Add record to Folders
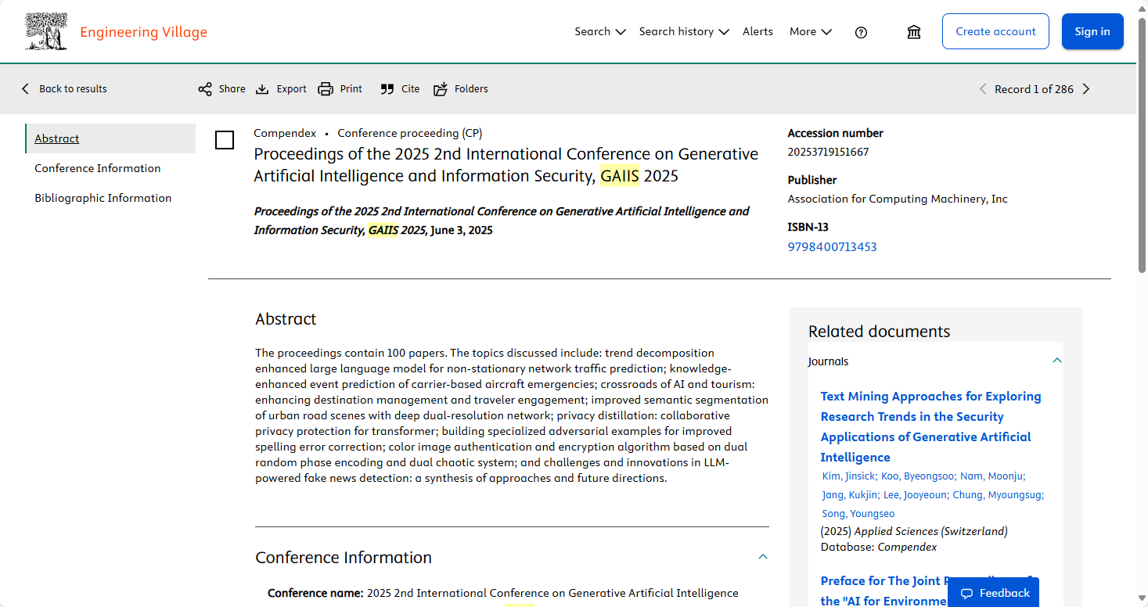1148x607 pixels. (461, 89)
